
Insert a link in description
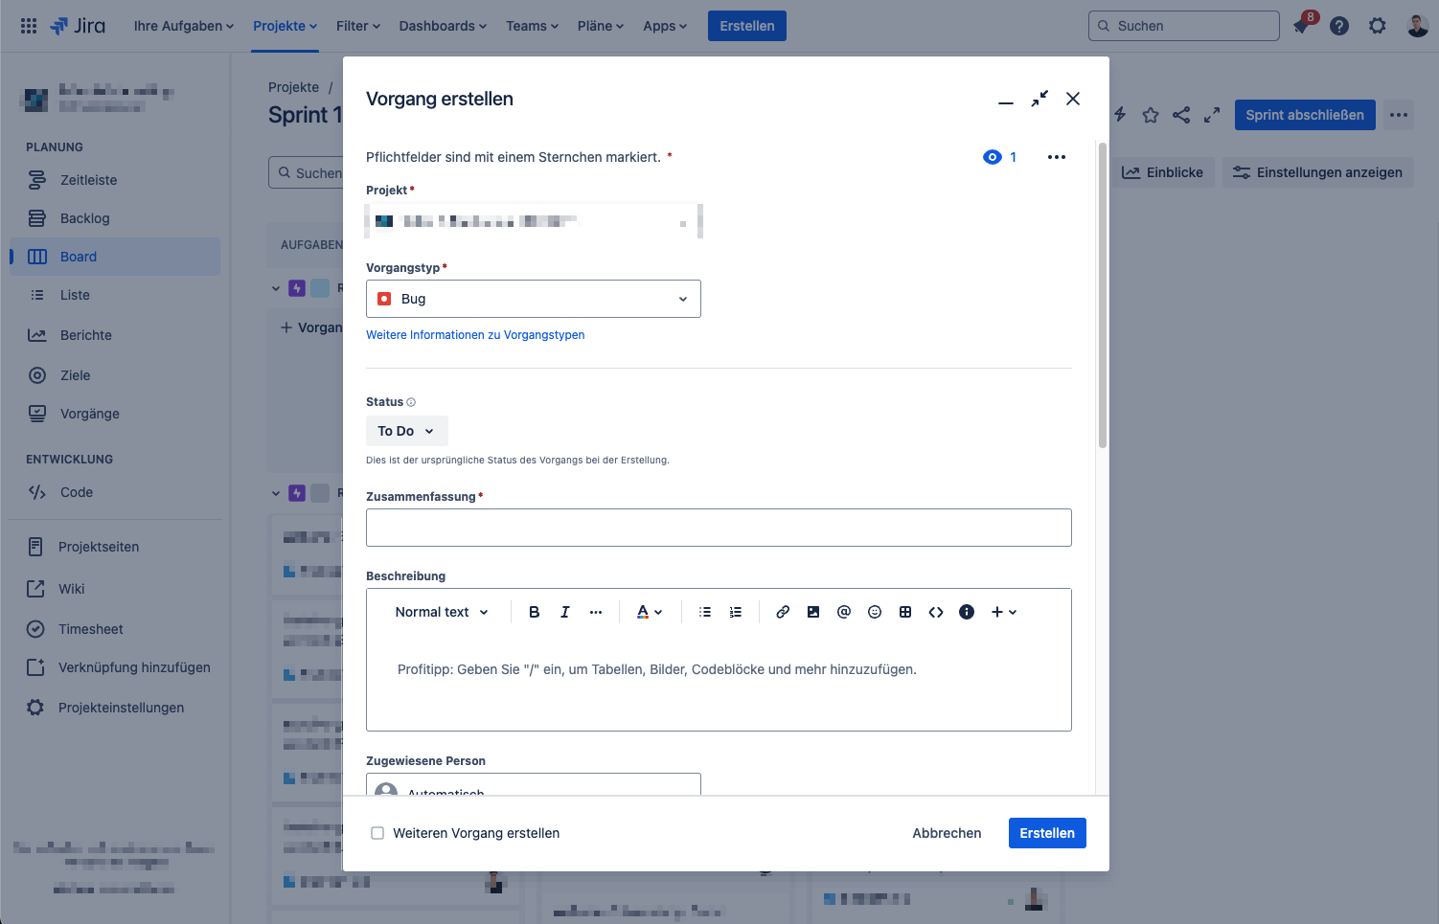tap(783, 612)
